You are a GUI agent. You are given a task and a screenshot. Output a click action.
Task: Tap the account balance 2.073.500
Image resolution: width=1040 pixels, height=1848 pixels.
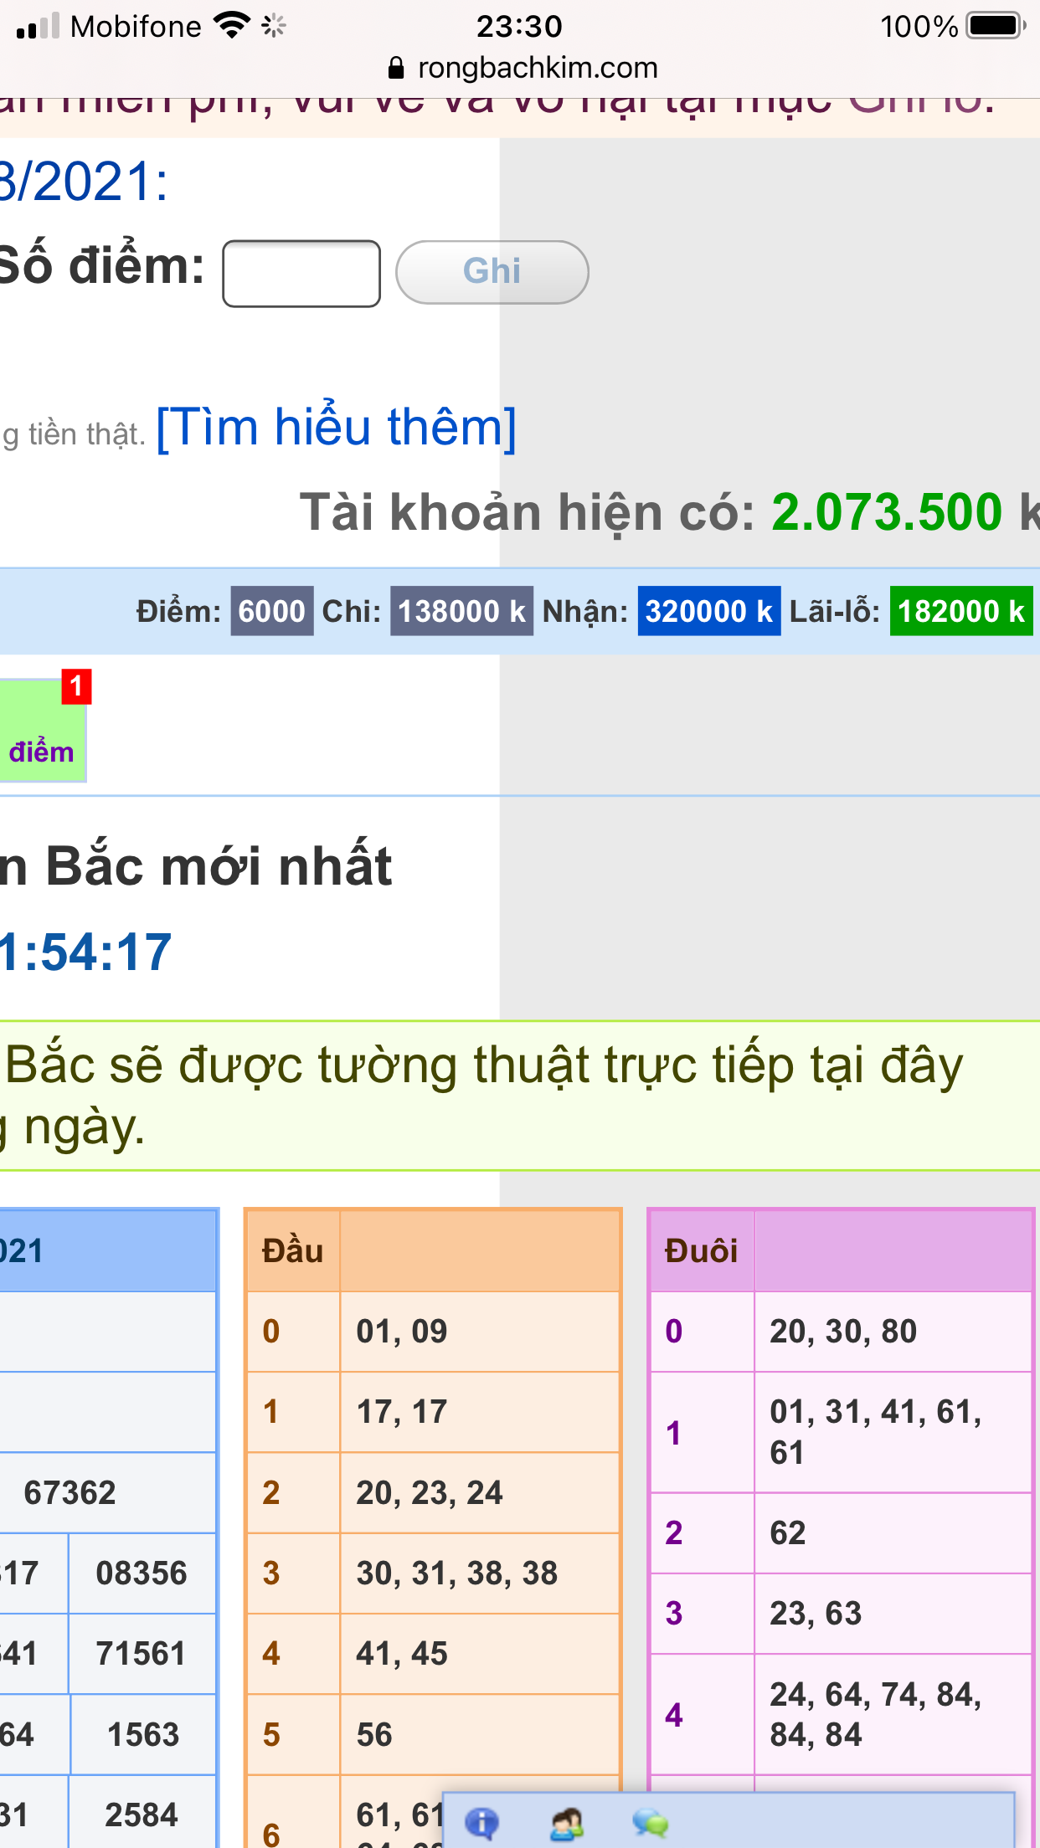click(x=886, y=512)
